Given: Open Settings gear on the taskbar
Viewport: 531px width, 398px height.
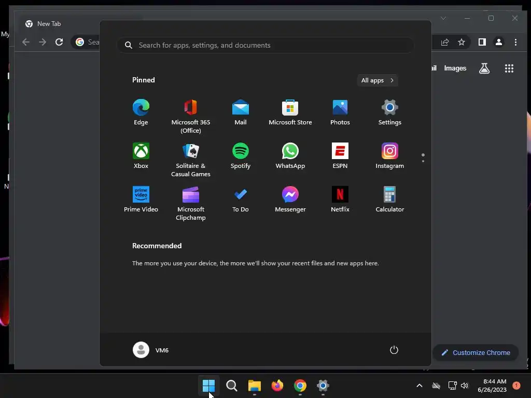Looking at the screenshot, I should (x=323, y=386).
